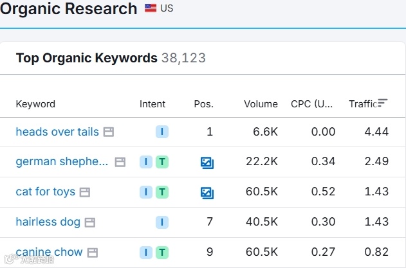This screenshot has width=406, height=268.
Task: Open SERP snapshot icon beside heads over tails
Action: 109,132
